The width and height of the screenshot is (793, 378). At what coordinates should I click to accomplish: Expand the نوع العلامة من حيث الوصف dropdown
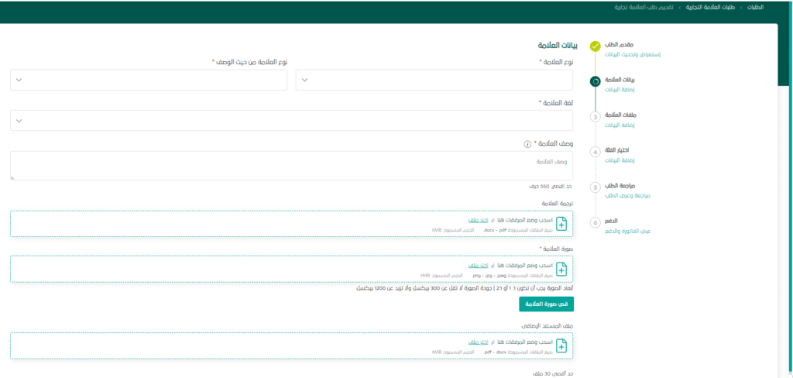pos(149,80)
